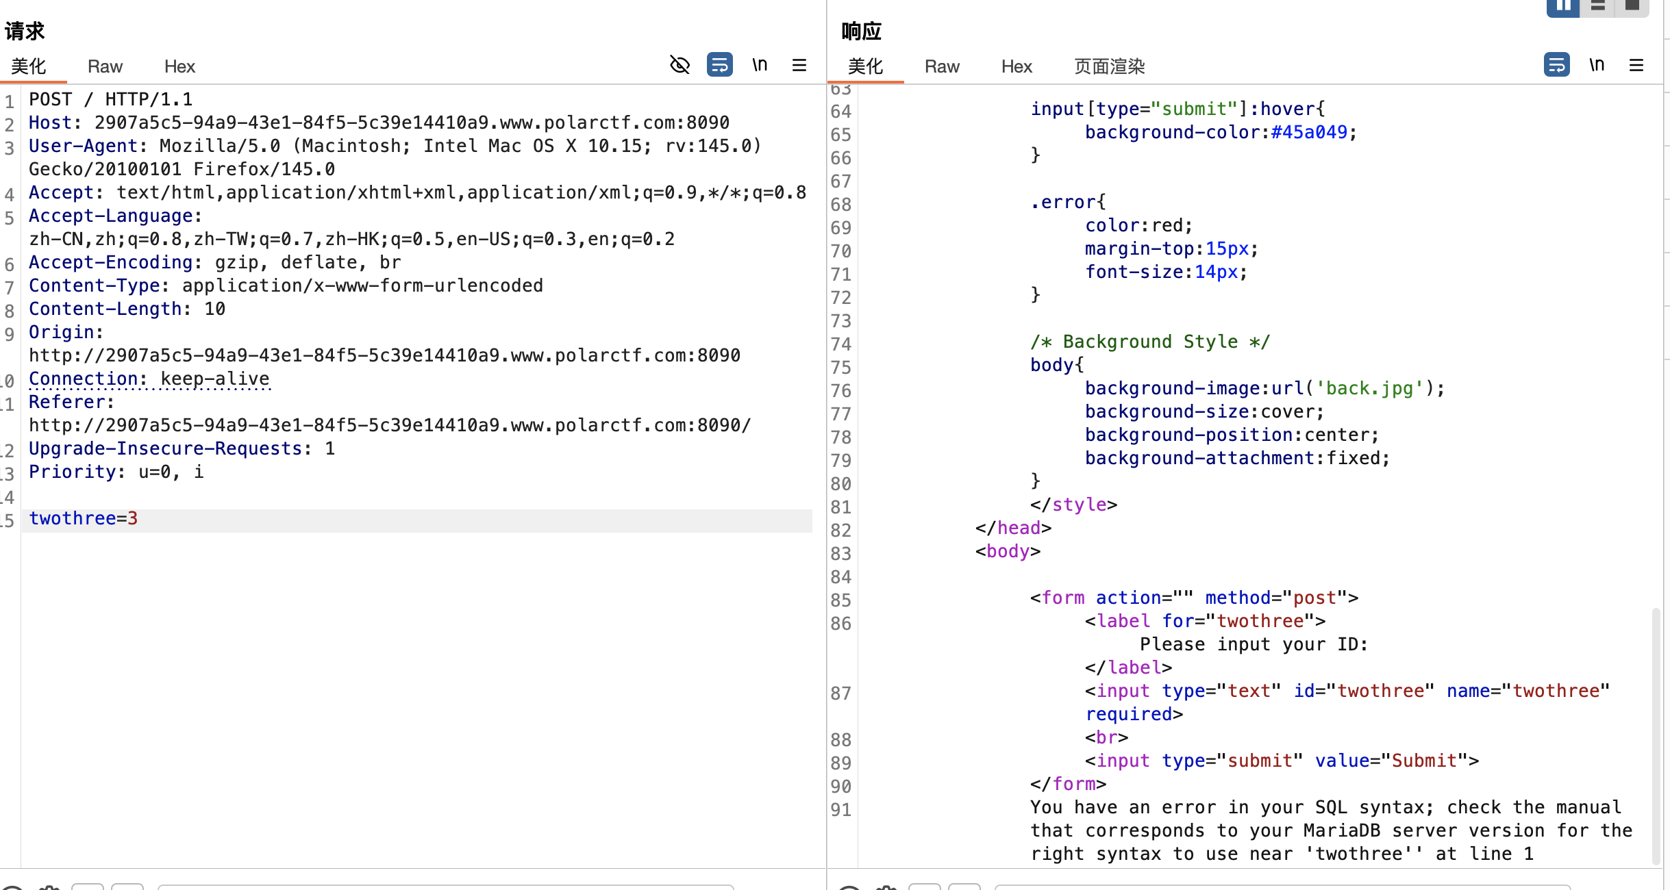Switch response view to Hex tab
This screenshot has width=1670, height=890.
point(1017,66)
